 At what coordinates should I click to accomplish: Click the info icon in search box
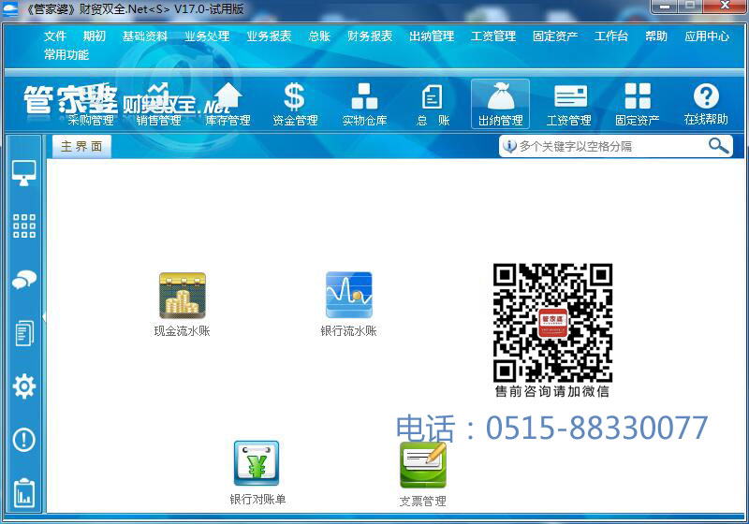pyautogui.click(x=509, y=146)
